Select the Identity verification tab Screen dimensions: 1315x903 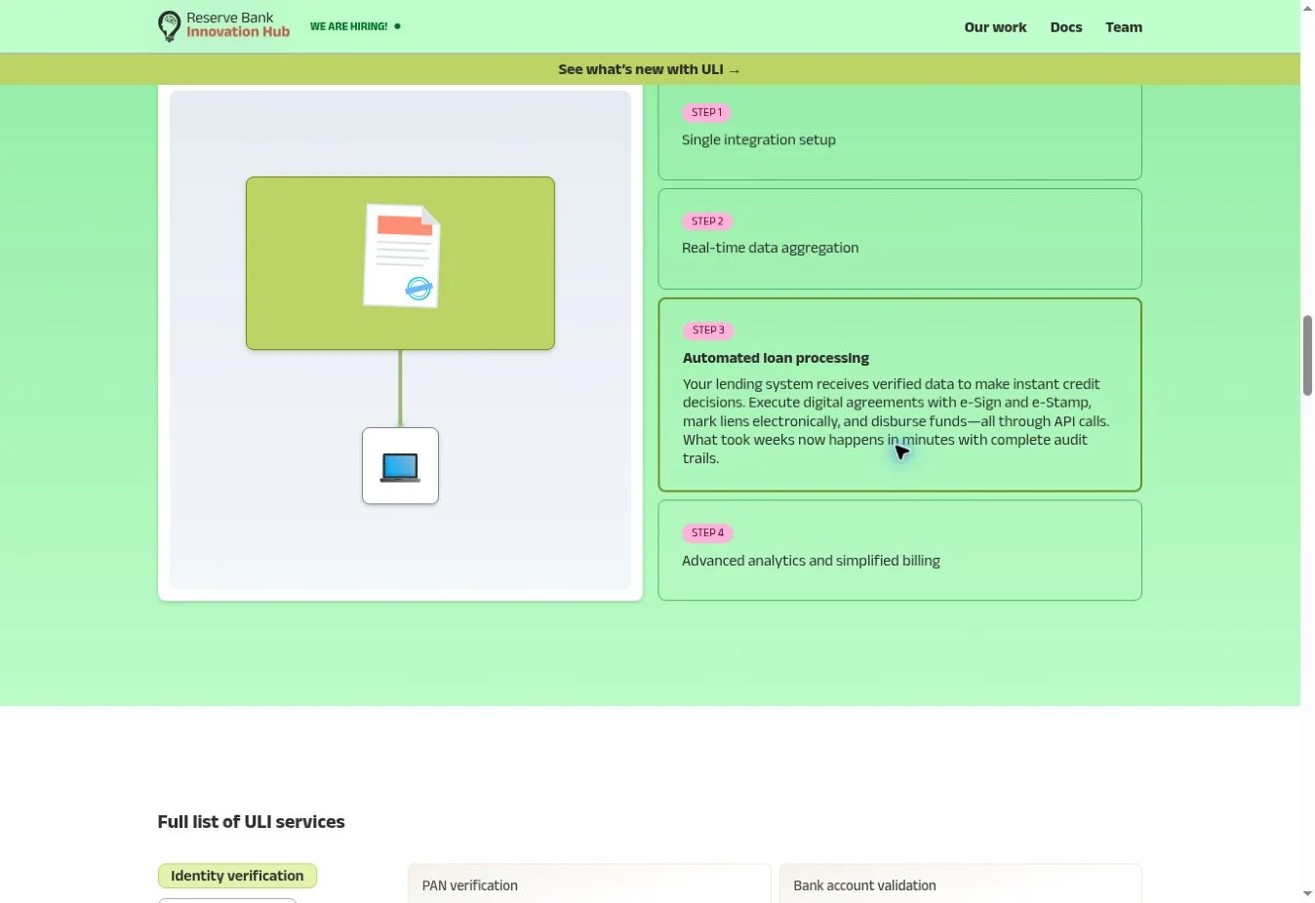(x=237, y=876)
